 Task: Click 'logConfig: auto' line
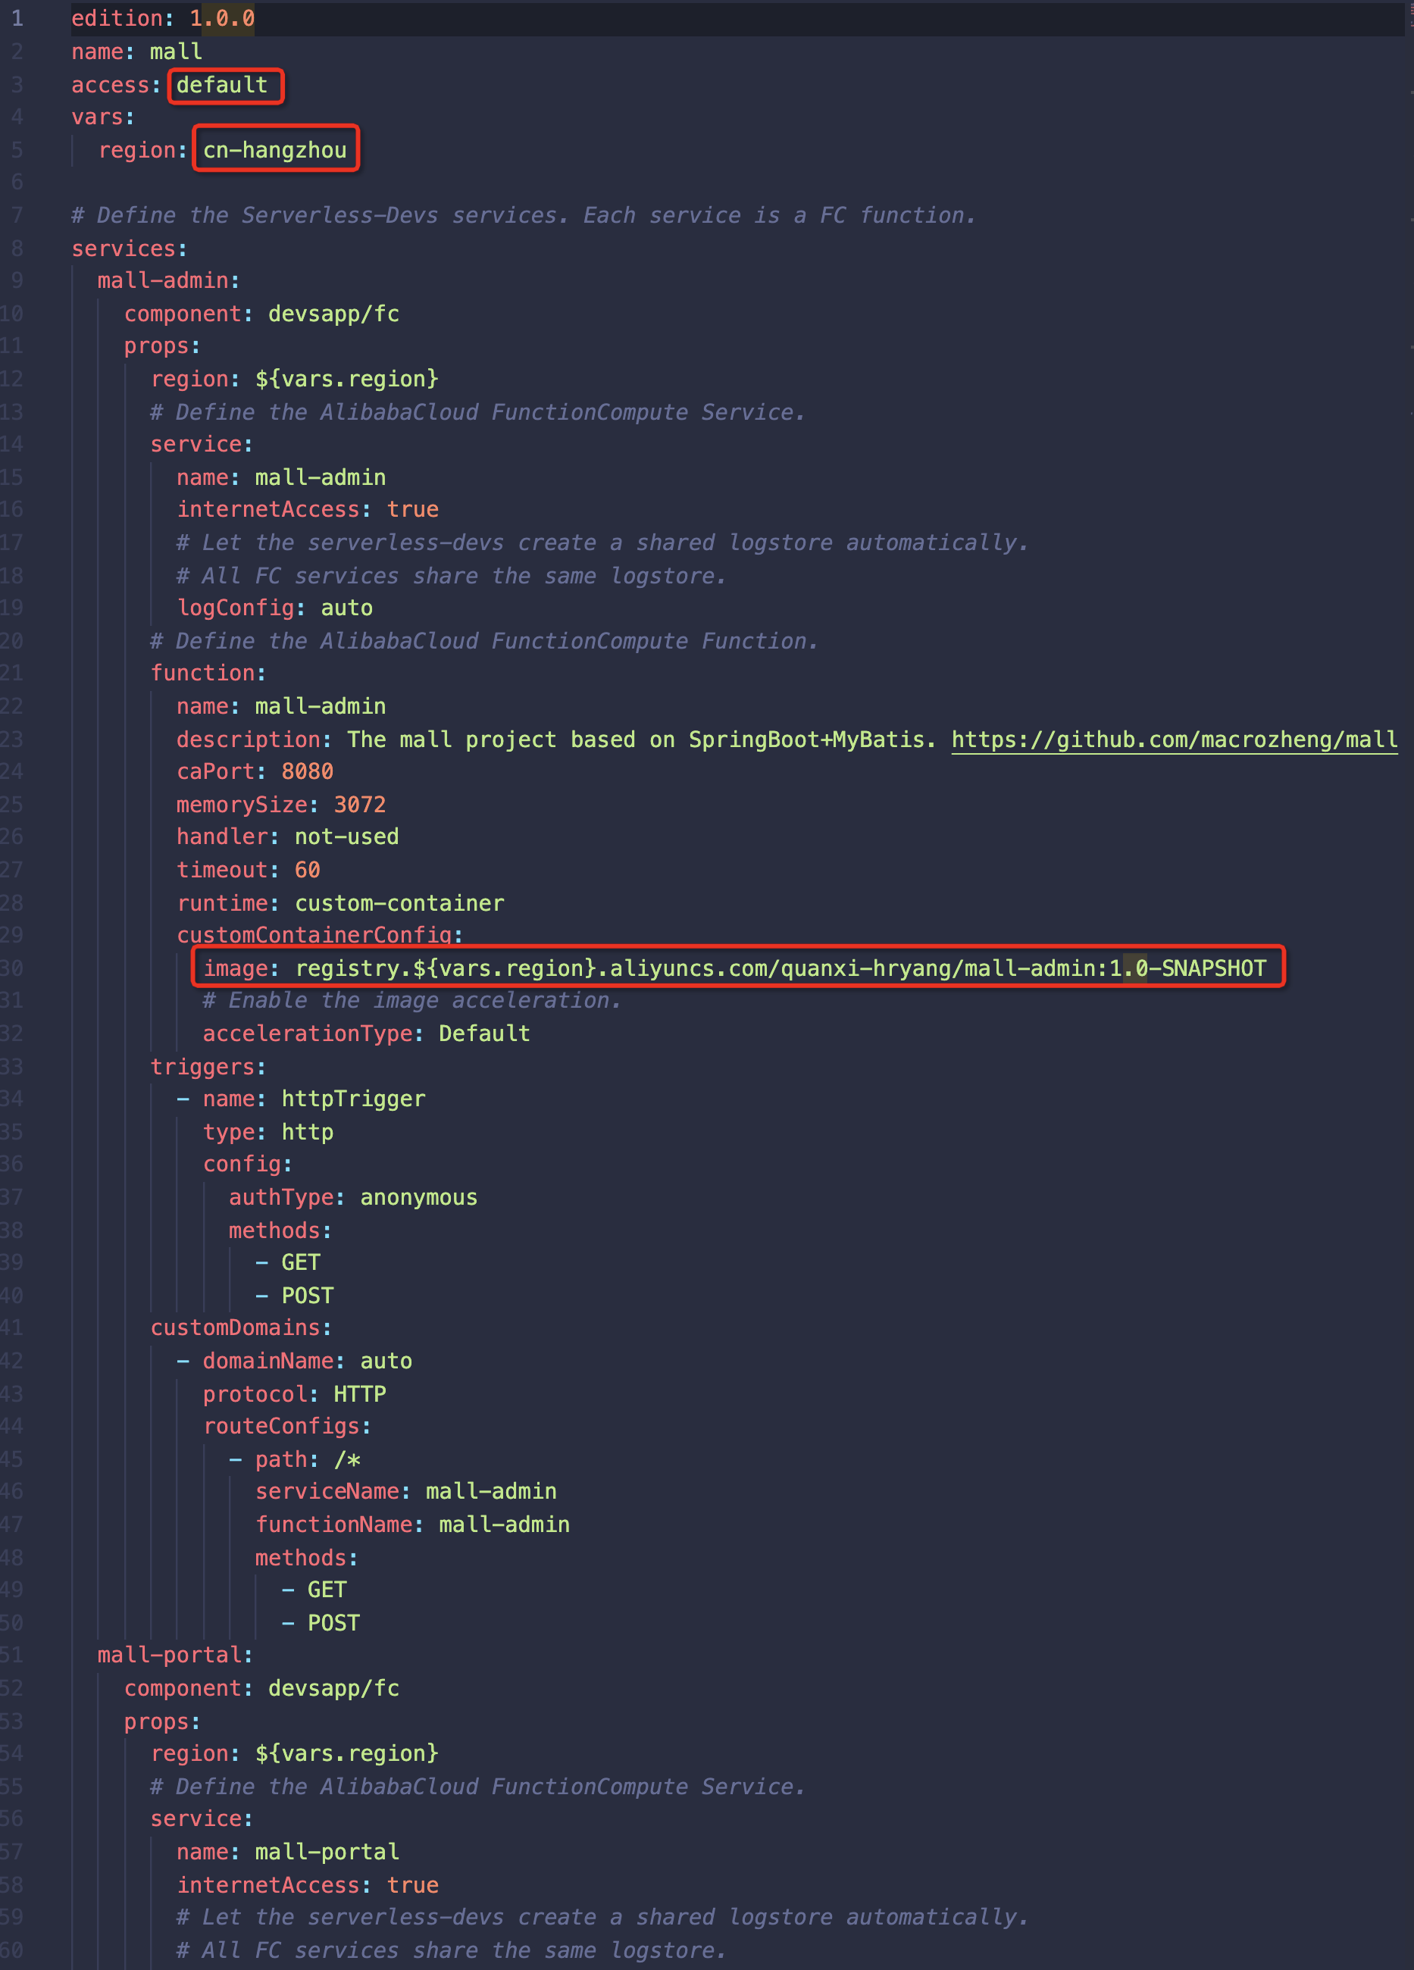tap(274, 607)
